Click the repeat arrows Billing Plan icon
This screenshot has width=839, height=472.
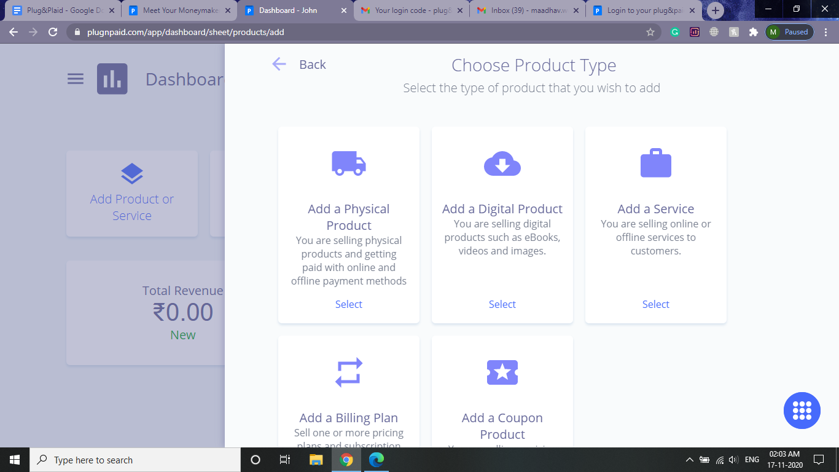tap(349, 372)
